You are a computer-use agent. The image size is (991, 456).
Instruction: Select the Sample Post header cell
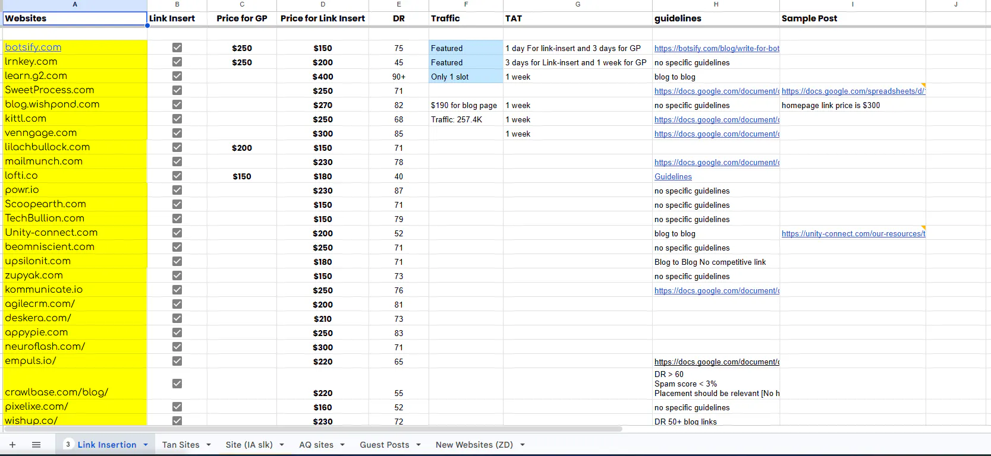point(852,18)
